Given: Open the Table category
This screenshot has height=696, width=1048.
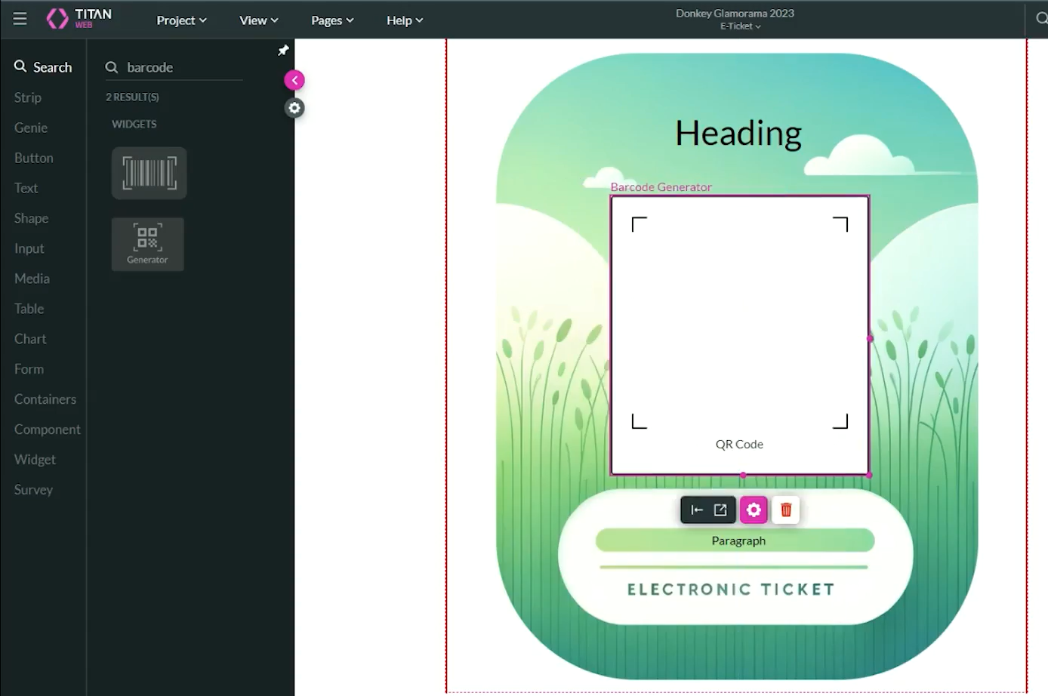Looking at the screenshot, I should 29,309.
